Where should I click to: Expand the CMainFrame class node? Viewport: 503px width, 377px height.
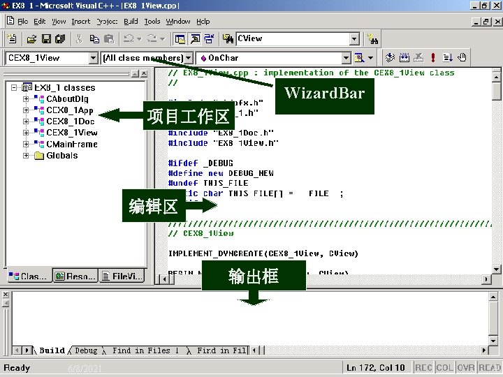pyautogui.click(x=26, y=144)
